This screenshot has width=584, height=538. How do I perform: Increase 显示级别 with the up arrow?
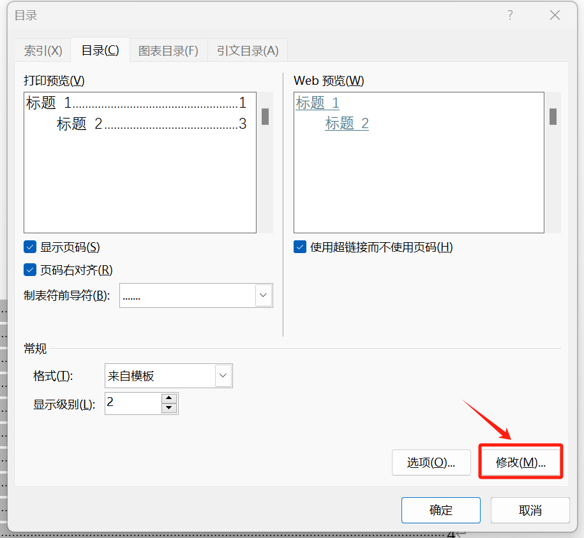coord(169,398)
